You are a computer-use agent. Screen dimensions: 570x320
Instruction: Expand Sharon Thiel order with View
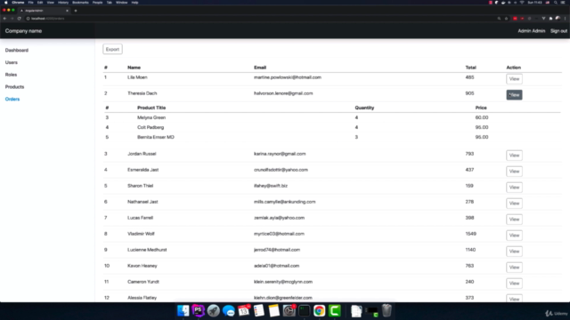pos(515,188)
